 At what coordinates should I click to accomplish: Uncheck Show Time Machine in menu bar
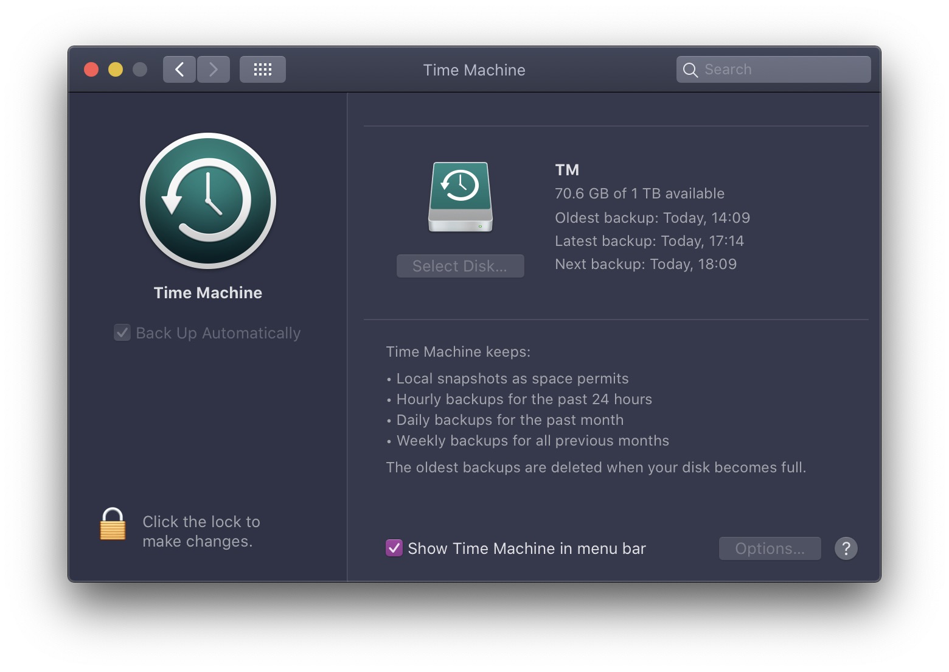point(394,548)
